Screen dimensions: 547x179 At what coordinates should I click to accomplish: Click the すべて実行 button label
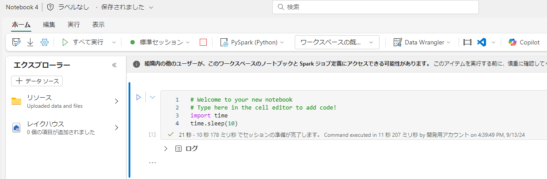(x=88, y=42)
